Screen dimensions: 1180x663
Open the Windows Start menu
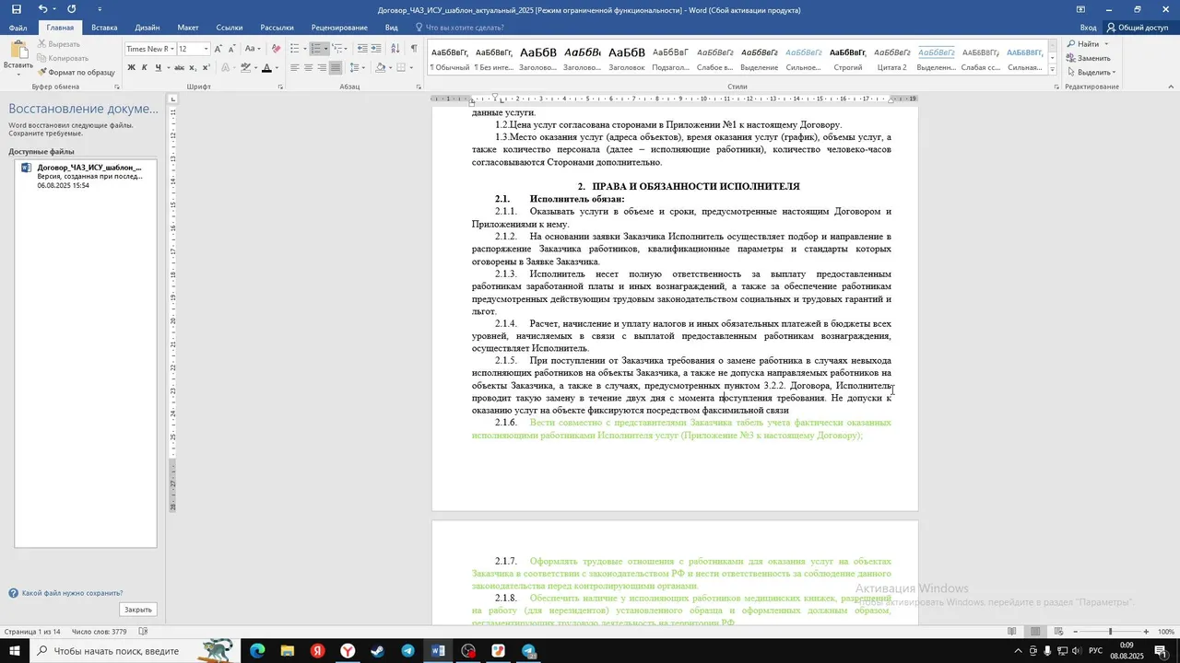point(15,651)
